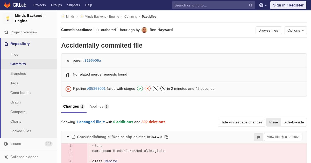The image size is (311, 163).
Task: Click the Core/Media/Imagick/Resize.php file name
Action: [105, 137]
